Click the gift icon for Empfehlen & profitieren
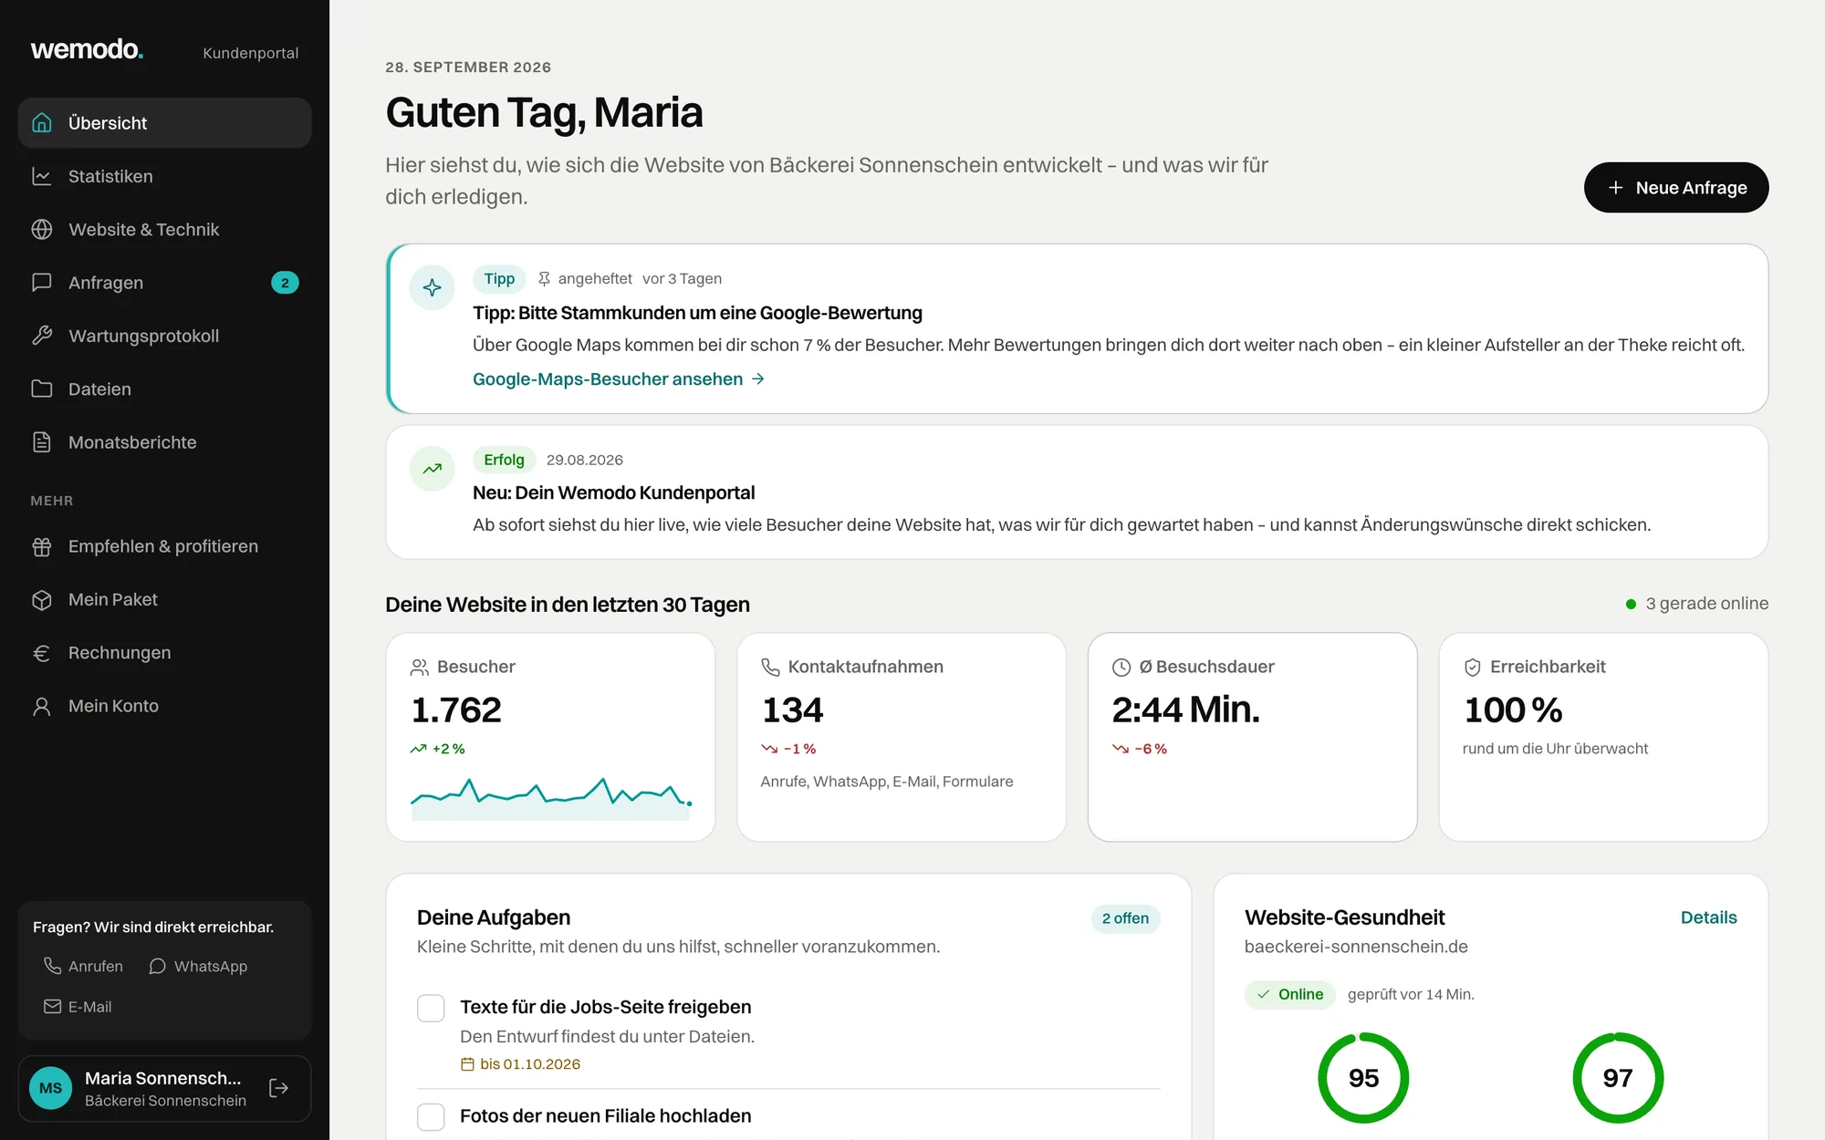 pyautogui.click(x=42, y=546)
